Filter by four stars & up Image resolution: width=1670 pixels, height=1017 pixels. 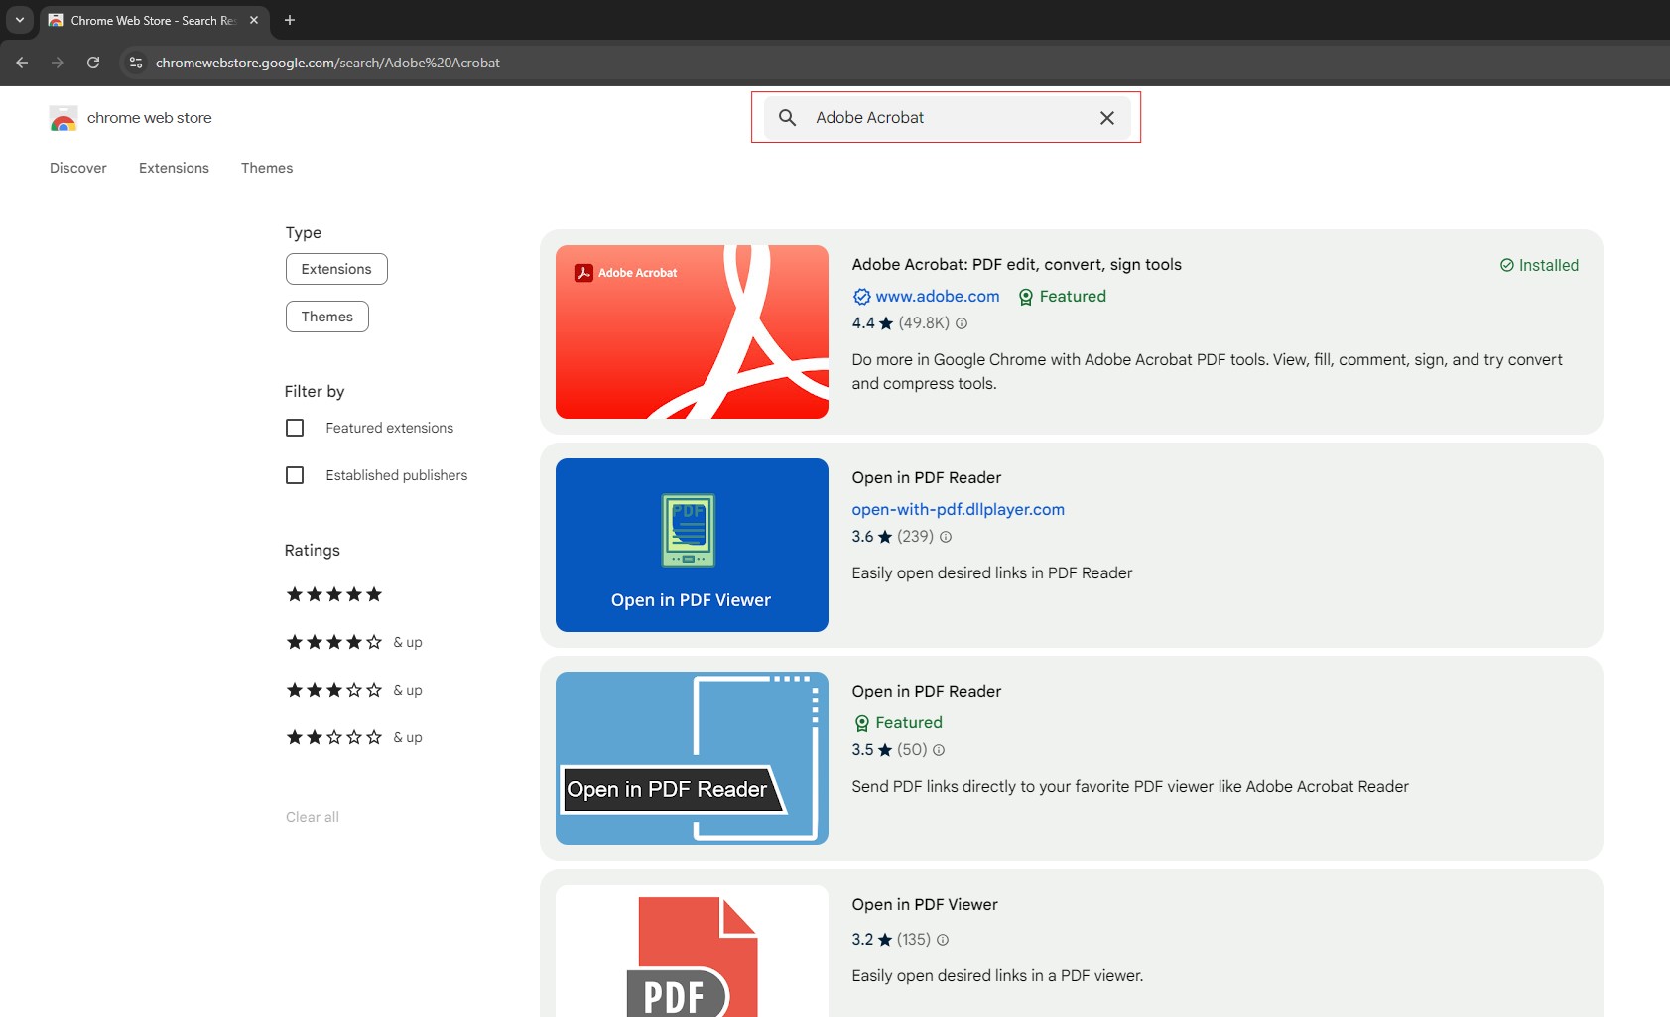[x=354, y=642]
